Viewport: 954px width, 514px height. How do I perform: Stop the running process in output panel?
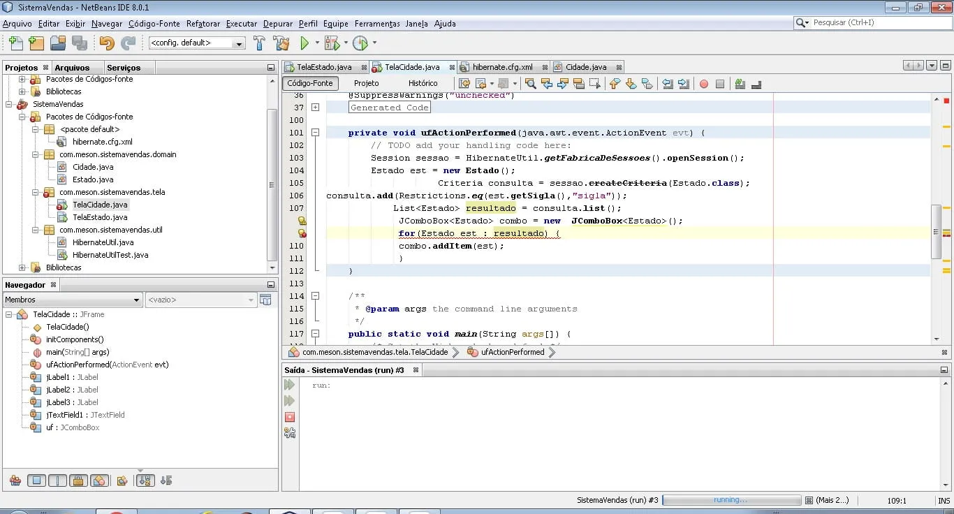(290, 417)
